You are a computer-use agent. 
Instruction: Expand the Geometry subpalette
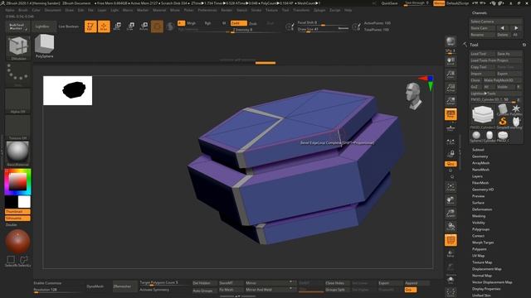480,156
